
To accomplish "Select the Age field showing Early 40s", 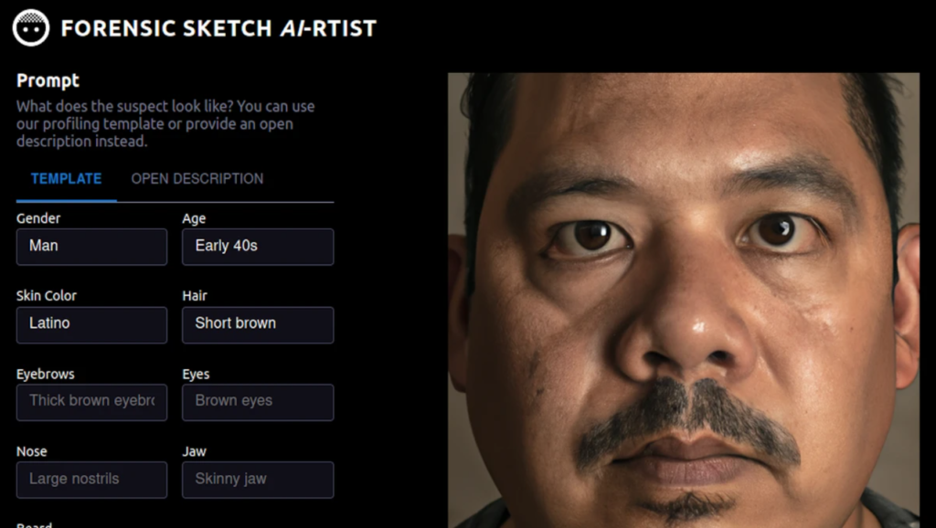I will (x=258, y=247).
